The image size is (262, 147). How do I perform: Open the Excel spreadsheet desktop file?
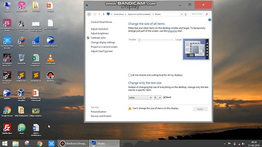coord(36,60)
